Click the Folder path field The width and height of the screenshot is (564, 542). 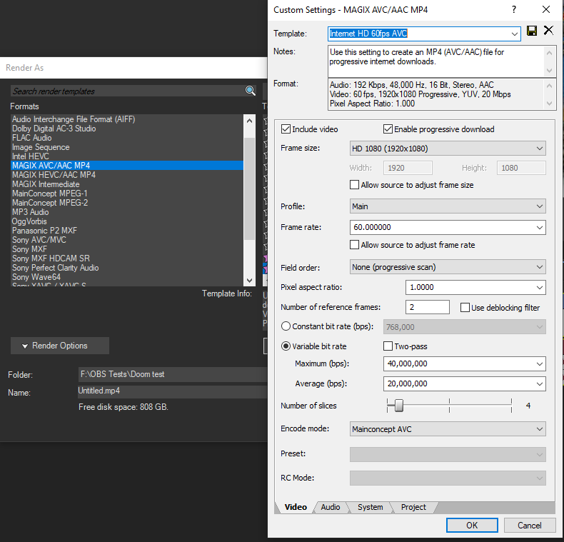click(173, 374)
